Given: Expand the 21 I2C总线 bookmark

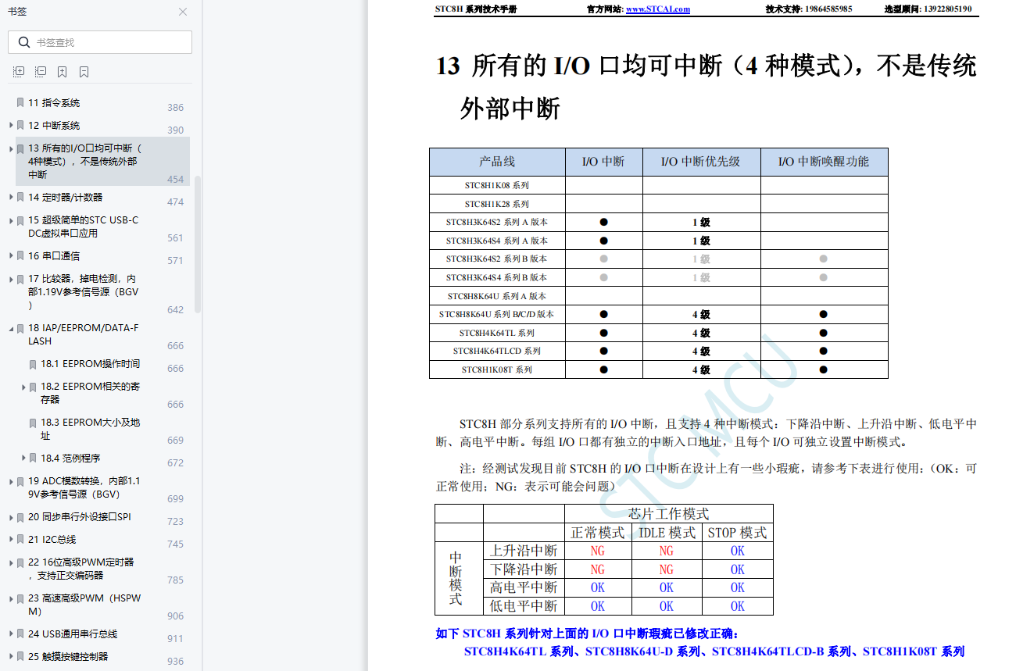Looking at the screenshot, I should click(x=11, y=540).
